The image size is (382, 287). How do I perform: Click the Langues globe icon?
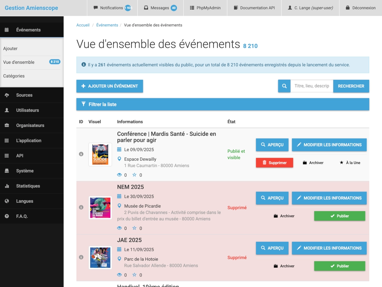pyautogui.click(x=7, y=201)
